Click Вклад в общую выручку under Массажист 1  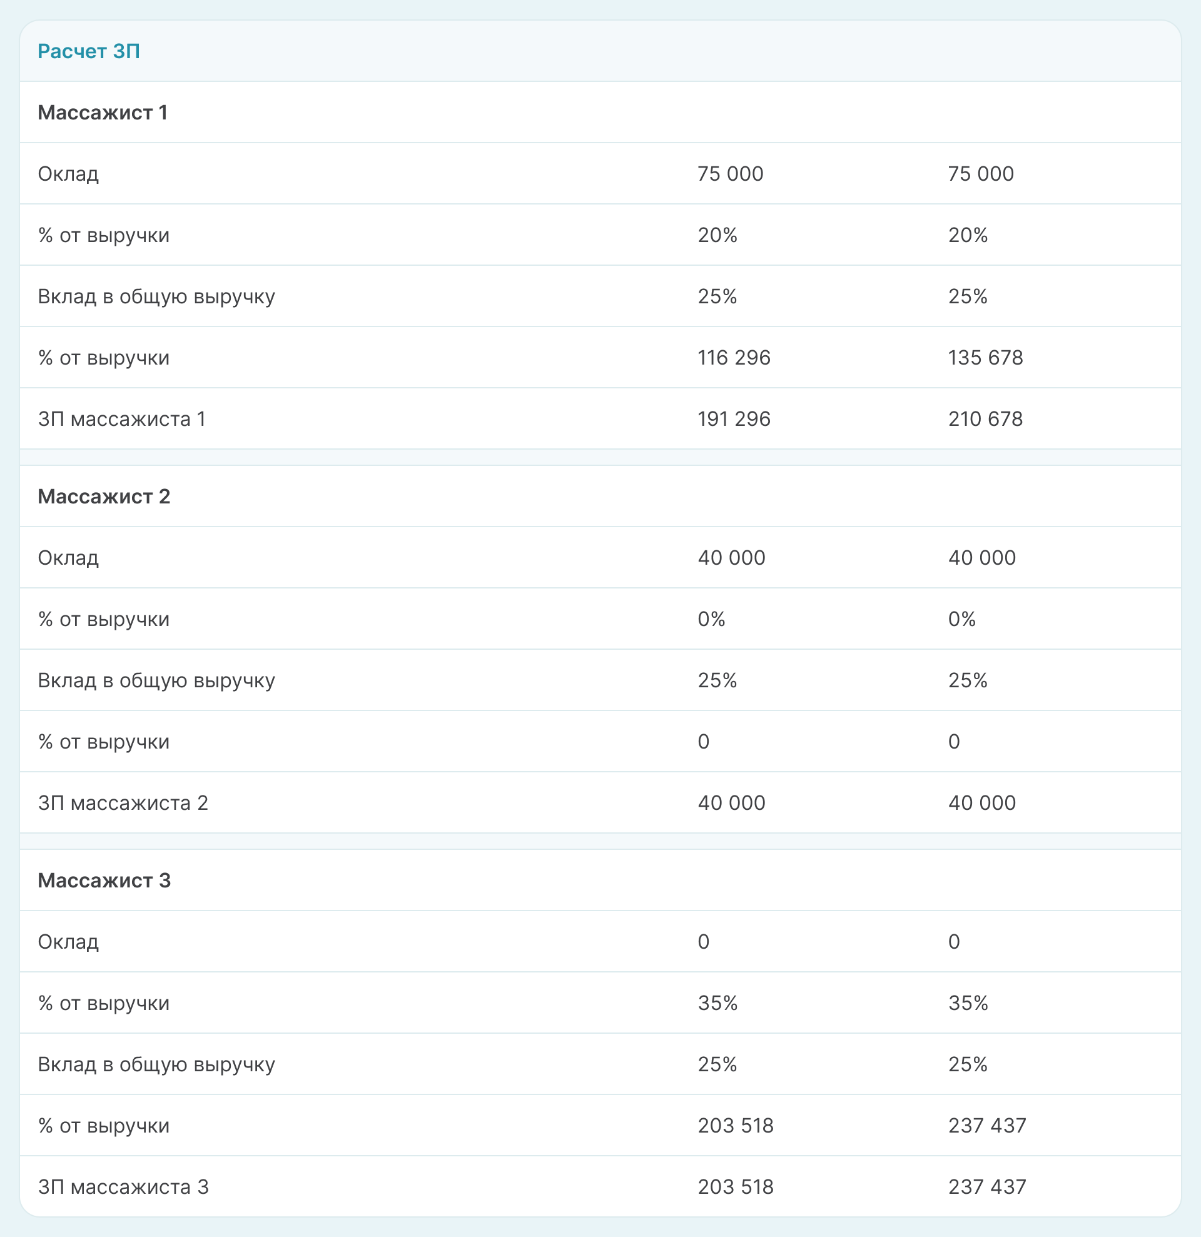[x=156, y=296]
